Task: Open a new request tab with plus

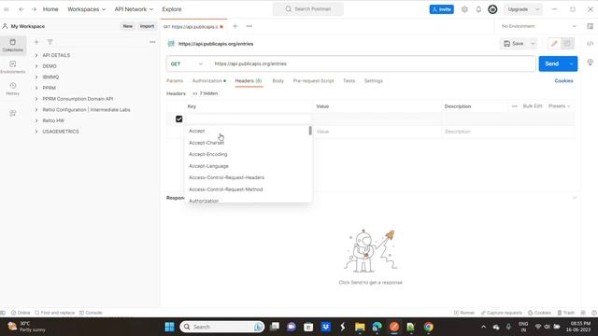Action: (x=235, y=26)
